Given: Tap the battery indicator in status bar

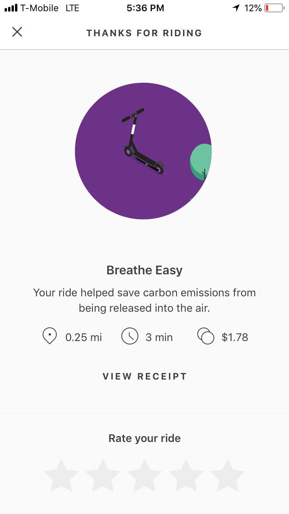Looking at the screenshot, I should (x=274, y=8).
